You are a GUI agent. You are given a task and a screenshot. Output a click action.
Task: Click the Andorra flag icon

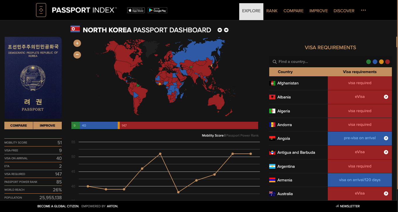272,125
